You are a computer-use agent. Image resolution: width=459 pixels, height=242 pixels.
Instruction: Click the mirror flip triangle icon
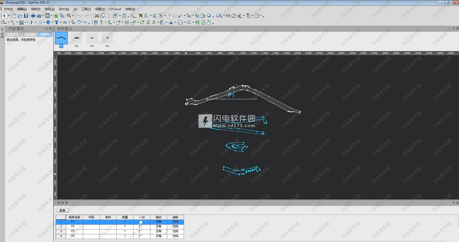[x=170, y=22]
